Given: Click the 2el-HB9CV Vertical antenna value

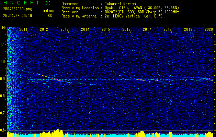Looking at the screenshot, I should coord(134,16).
